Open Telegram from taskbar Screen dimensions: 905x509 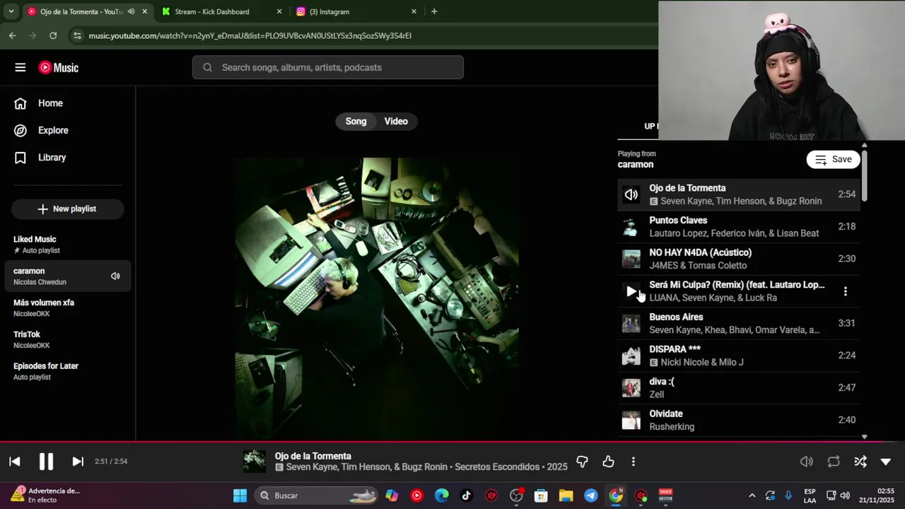click(591, 496)
